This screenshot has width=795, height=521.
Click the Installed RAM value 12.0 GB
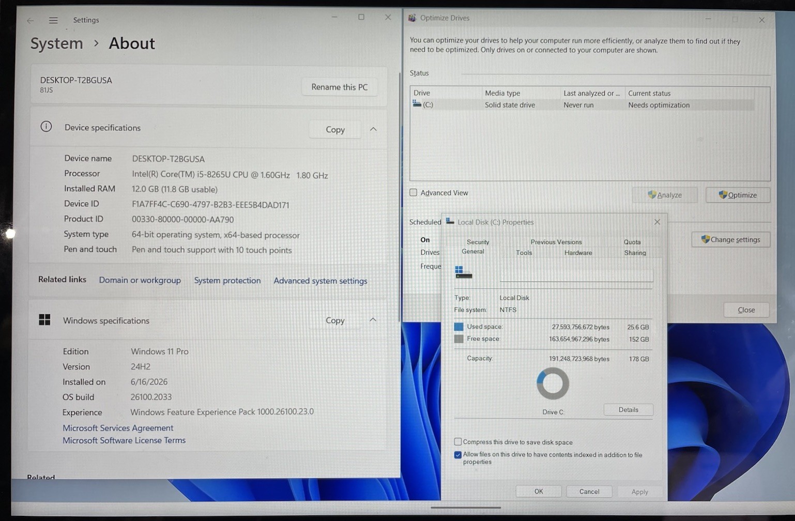[x=175, y=189]
